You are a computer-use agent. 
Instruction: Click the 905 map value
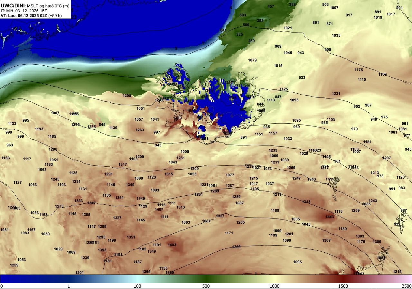(328, 50)
